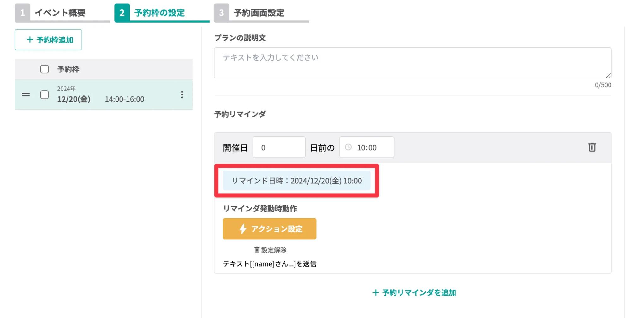This screenshot has width=631, height=318.
Task: Select all slots via the 予約枠 header checkbox
Action: click(x=44, y=69)
